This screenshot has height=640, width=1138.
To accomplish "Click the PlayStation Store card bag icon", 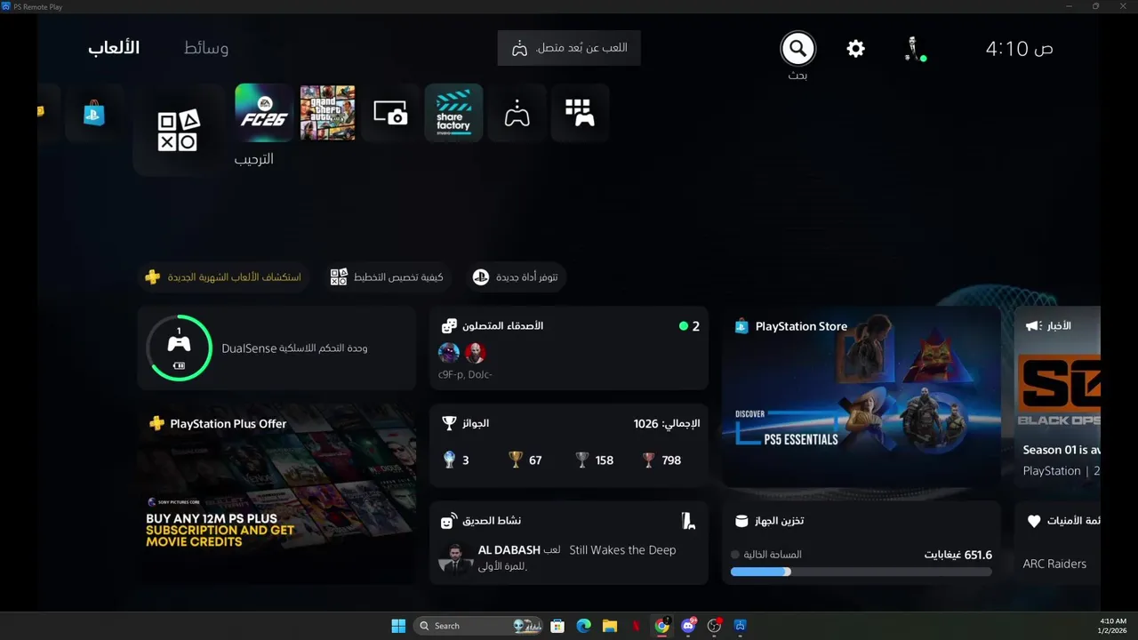I will 741,326.
